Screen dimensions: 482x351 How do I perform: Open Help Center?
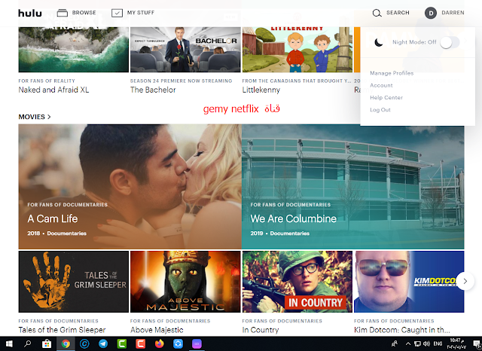386,98
